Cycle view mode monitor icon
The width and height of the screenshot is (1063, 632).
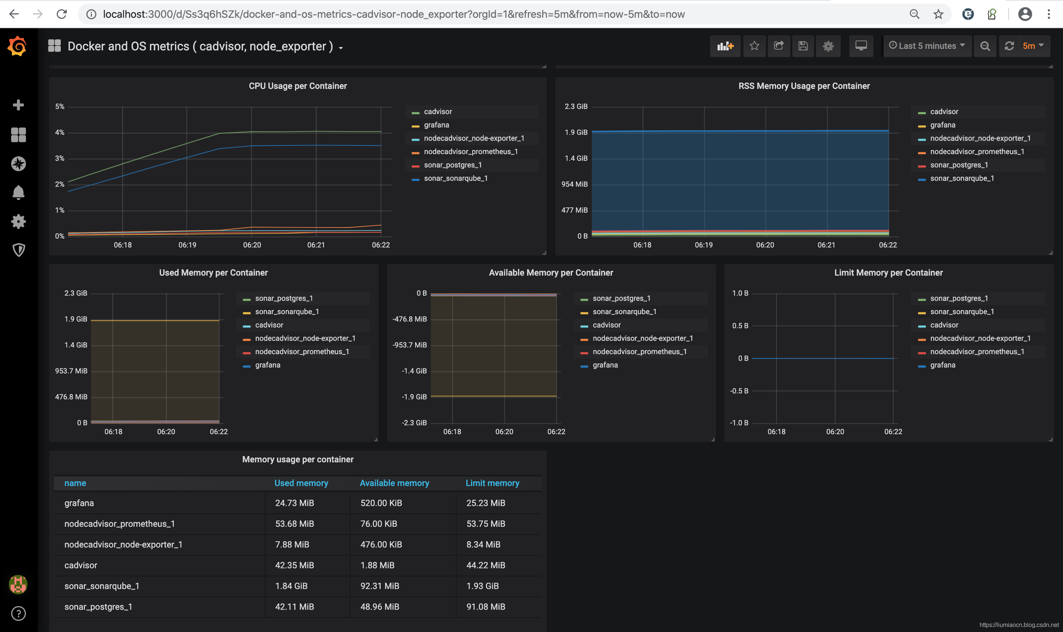(861, 46)
